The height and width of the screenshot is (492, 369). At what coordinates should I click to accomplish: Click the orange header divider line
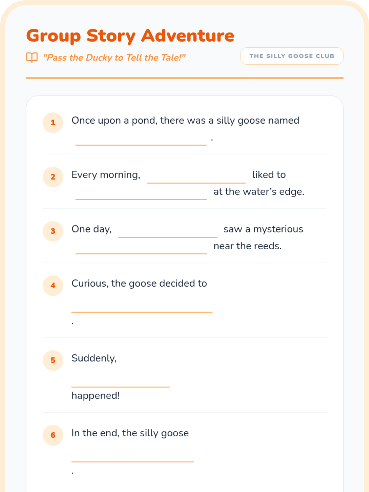[x=184, y=78]
